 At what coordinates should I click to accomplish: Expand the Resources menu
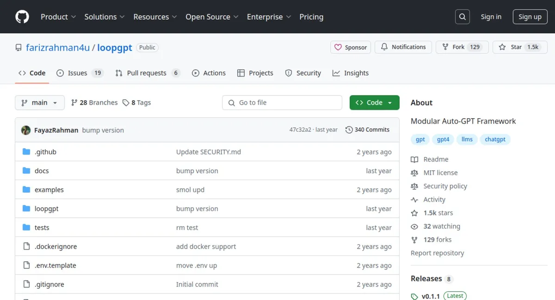point(155,17)
